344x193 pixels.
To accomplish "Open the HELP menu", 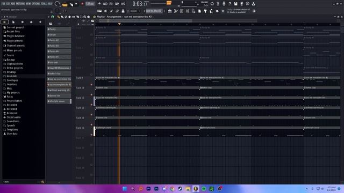I will (x=50, y=4).
